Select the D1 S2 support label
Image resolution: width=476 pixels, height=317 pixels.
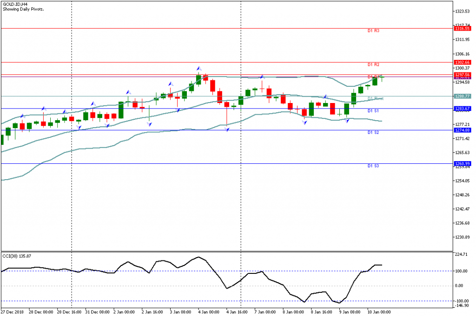point(373,132)
